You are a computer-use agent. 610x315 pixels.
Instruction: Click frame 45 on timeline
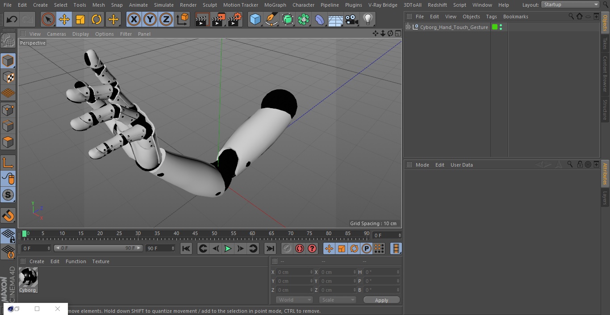pyautogui.click(x=195, y=234)
